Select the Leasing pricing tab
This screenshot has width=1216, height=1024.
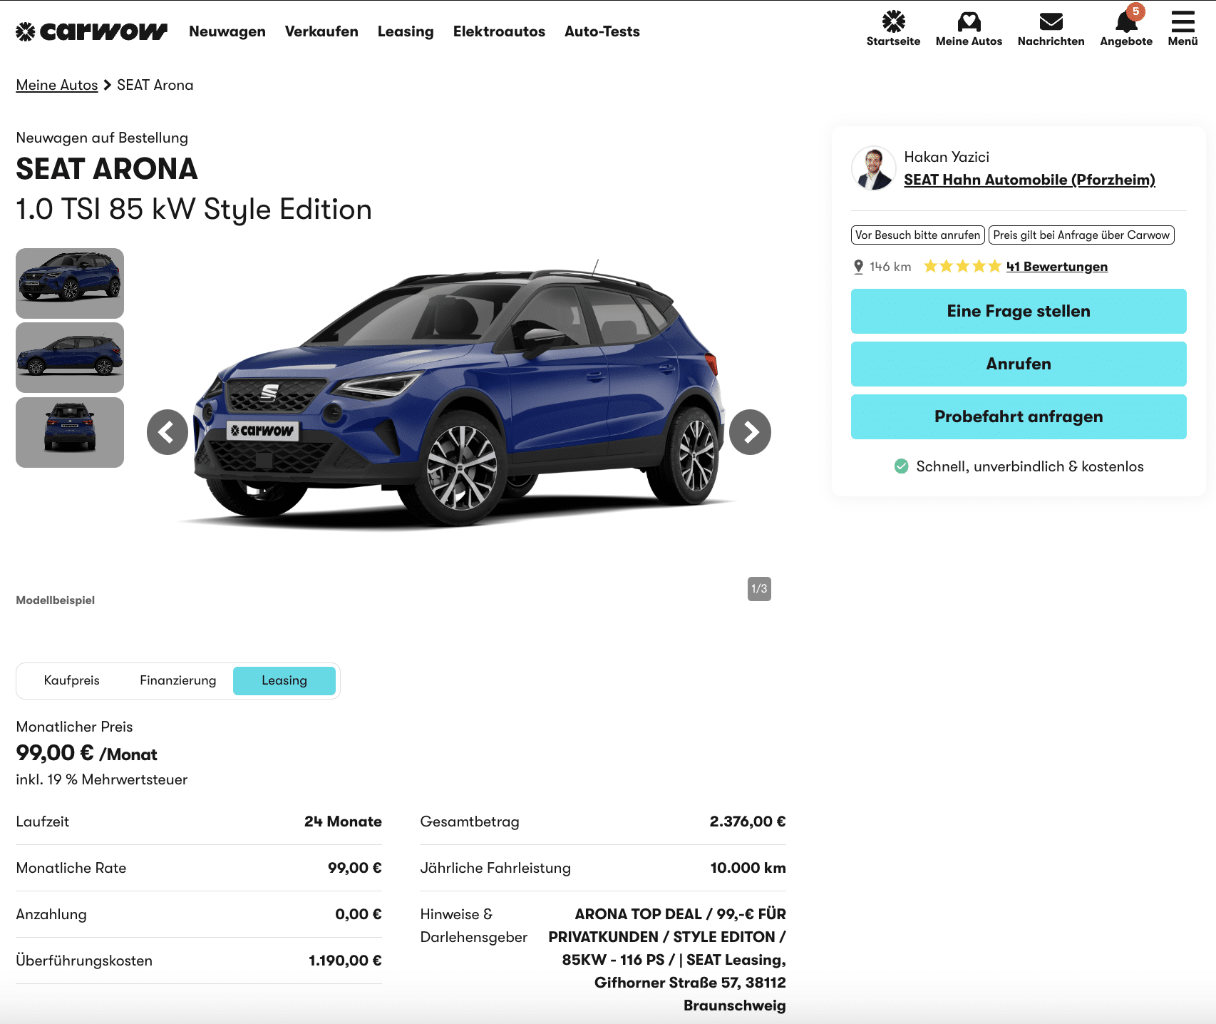tap(284, 680)
